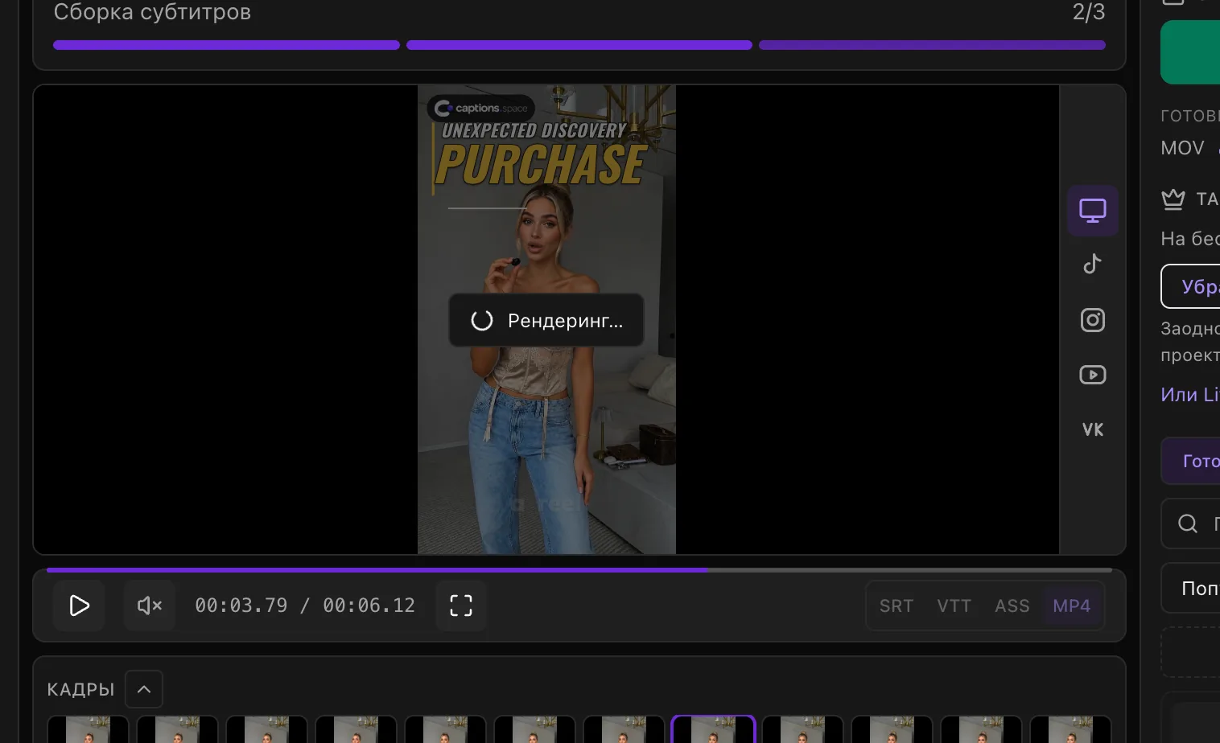Viewport: 1220px width, 743px height.
Task: Seek on the video playback progress bar
Action: (x=579, y=570)
